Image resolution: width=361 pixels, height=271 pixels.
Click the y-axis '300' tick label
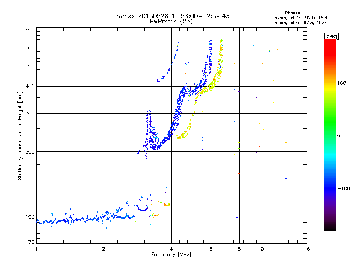(30, 113)
